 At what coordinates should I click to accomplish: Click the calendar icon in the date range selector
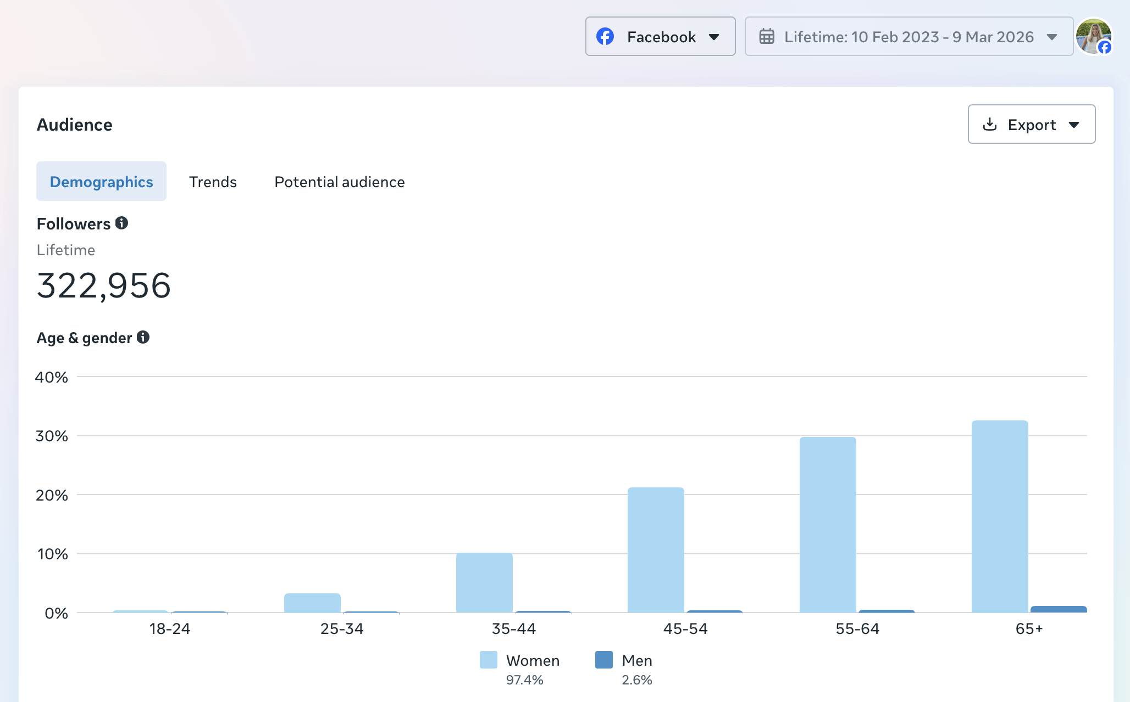(766, 36)
